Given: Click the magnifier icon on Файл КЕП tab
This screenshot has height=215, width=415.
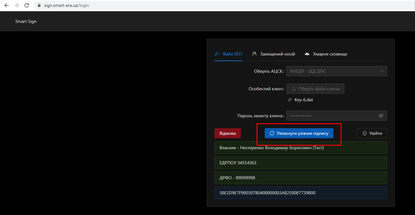Looking at the screenshot, I should (x=217, y=54).
